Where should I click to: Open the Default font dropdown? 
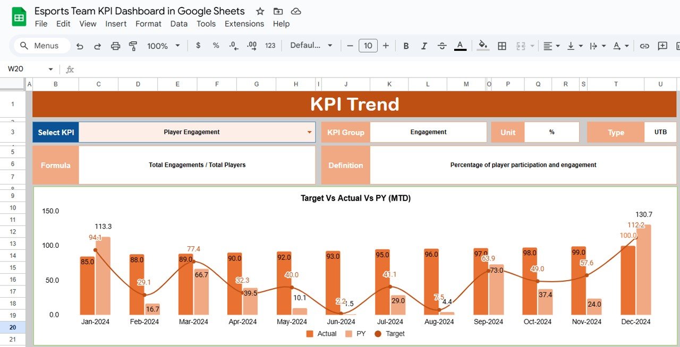click(x=311, y=46)
